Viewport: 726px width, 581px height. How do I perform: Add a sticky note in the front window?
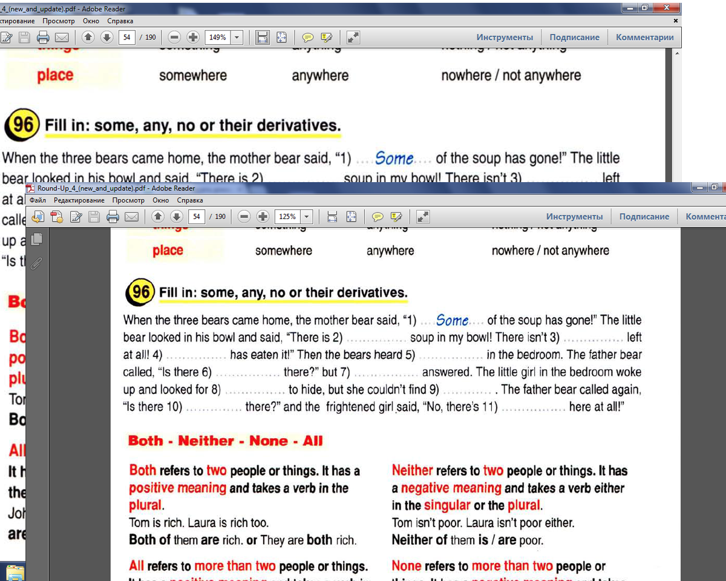click(378, 217)
